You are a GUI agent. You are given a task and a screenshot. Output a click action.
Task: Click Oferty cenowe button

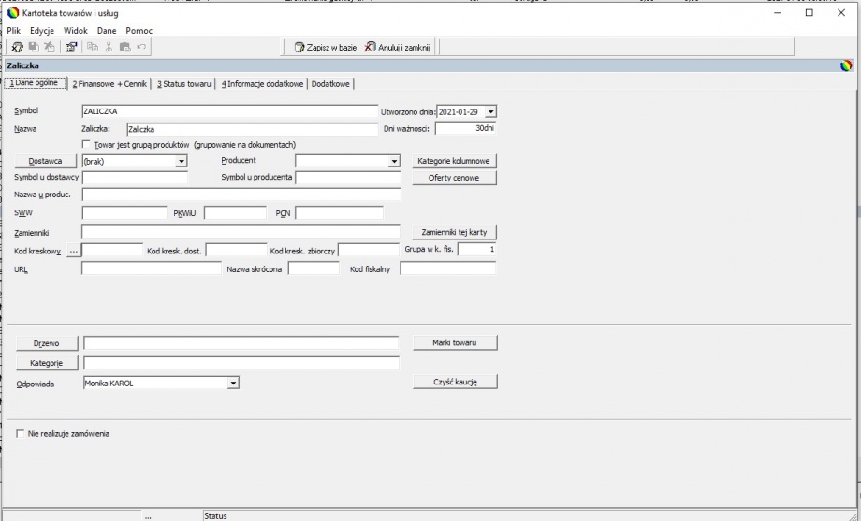pos(454,178)
